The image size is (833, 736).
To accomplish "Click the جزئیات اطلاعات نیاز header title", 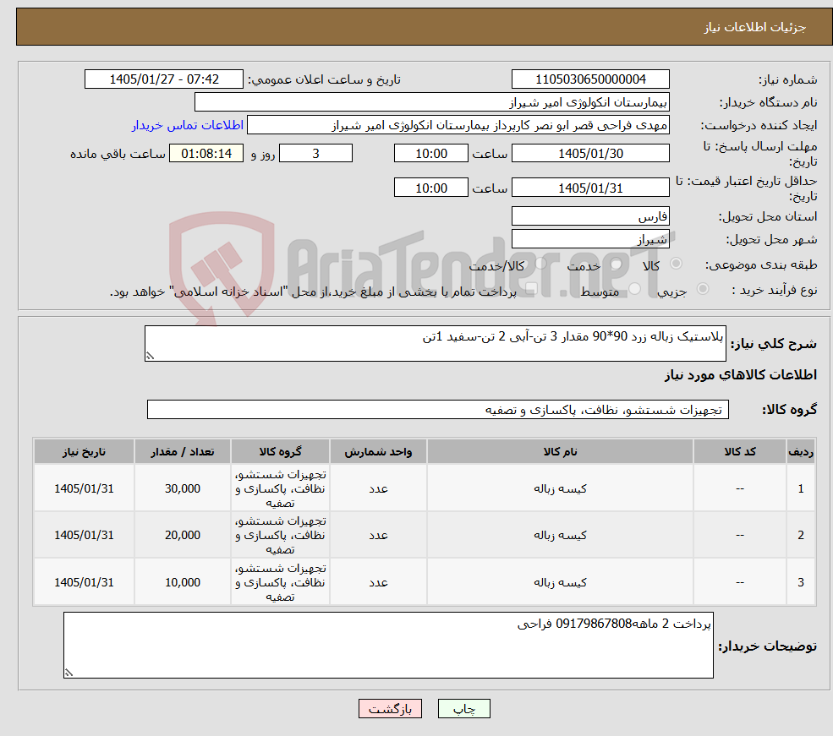I will click(755, 27).
